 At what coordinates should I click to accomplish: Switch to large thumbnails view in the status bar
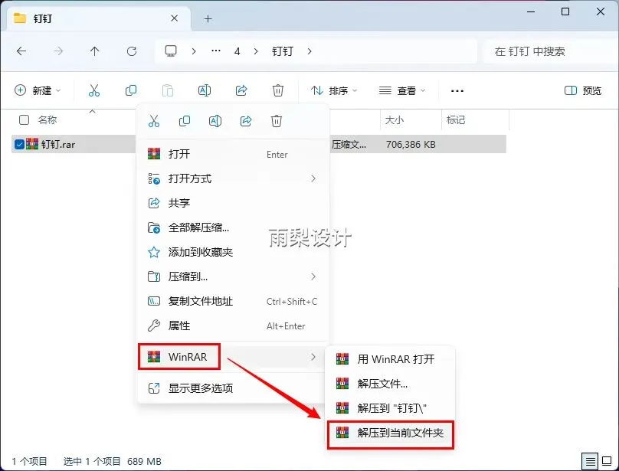607,461
